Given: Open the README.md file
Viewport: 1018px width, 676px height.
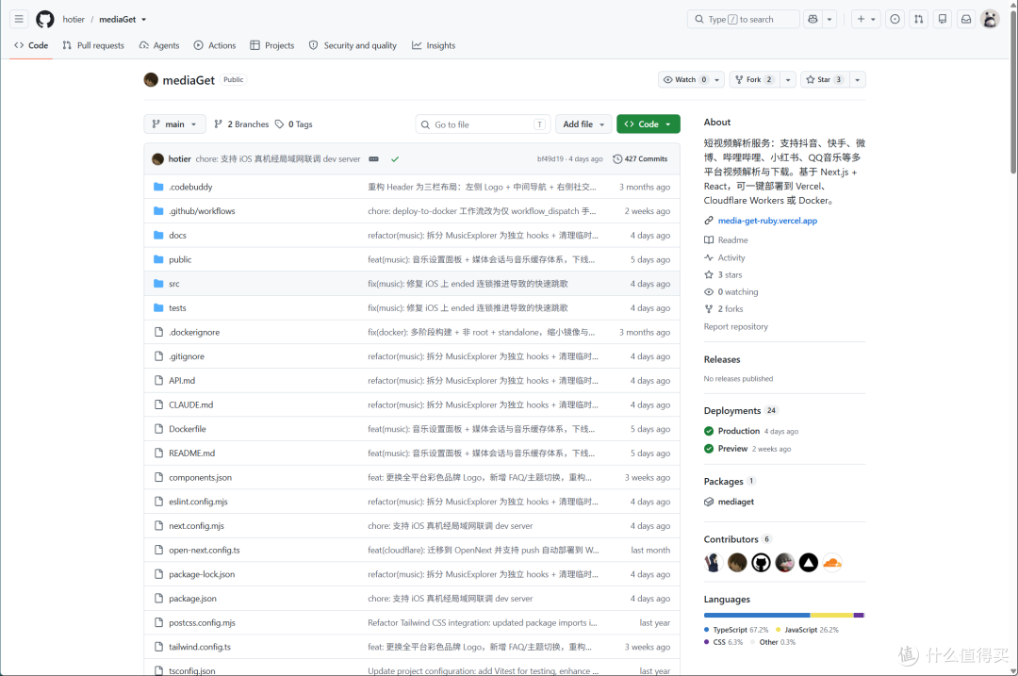Looking at the screenshot, I should coord(191,453).
